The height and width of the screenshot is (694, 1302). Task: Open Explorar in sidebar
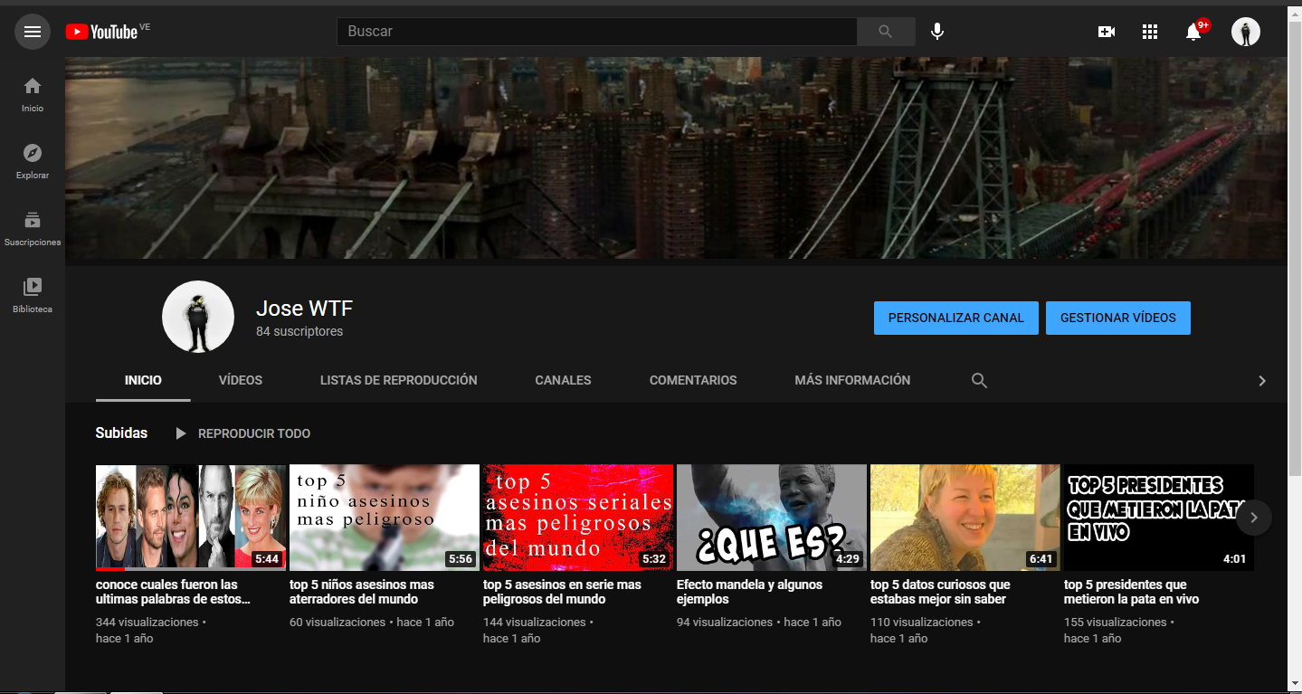point(33,161)
